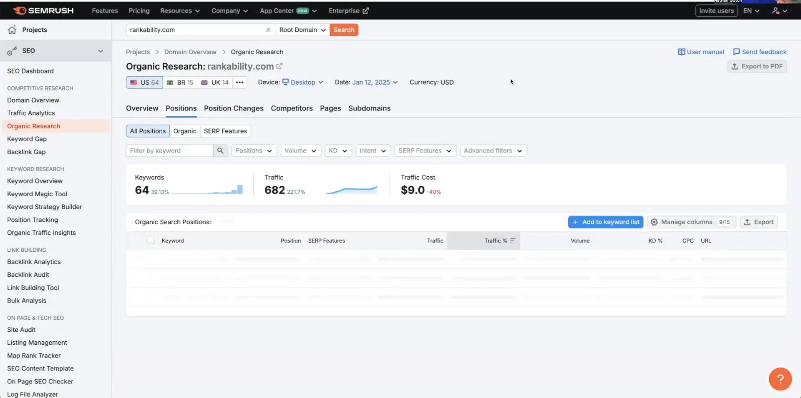Click the Projects home icon
Image resolution: width=801 pixels, height=398 pixels.
pyautogui.click(x=12, y=30)
